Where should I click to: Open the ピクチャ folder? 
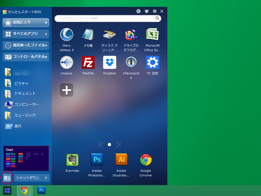[17, 83]
